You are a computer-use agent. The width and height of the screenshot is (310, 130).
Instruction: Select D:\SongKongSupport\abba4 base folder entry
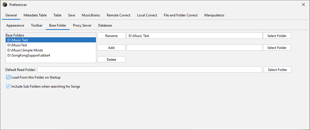[29, 55]
